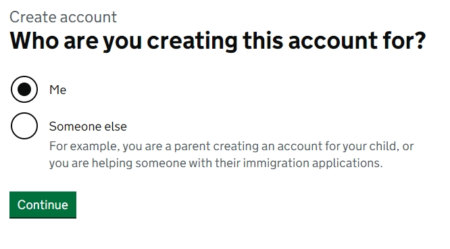
Task: Click the hint text beginning "For example, you are a parent"
Action: [231, 146]
